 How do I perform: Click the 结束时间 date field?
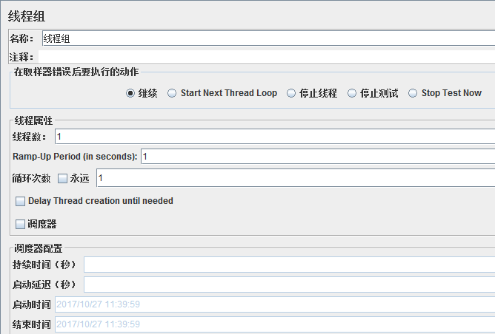click(275, 324)
